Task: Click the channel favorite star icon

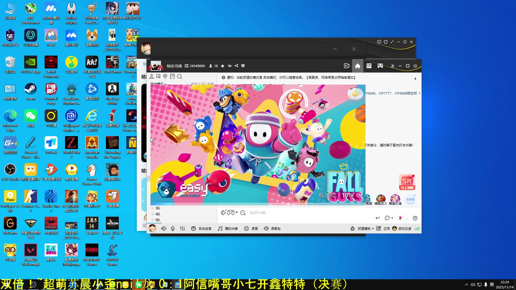Action: click(x=223, y=66)
